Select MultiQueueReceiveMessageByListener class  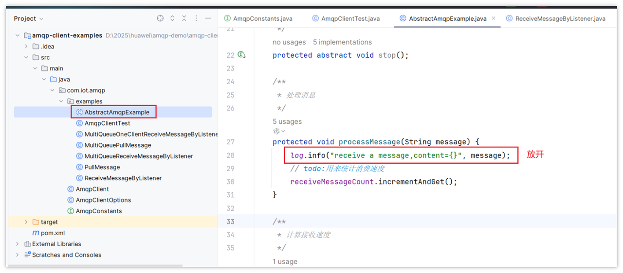point(139,156)
